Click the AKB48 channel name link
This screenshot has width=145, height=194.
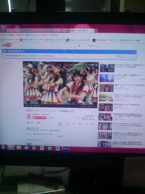(35, 114)
